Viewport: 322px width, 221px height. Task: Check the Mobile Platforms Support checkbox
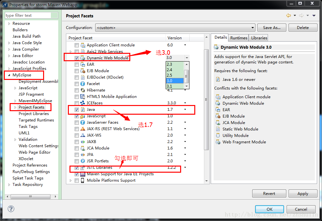pyautogui.click(x=77, y=180)
